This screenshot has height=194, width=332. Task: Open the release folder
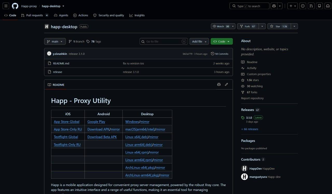pos(58,72)
